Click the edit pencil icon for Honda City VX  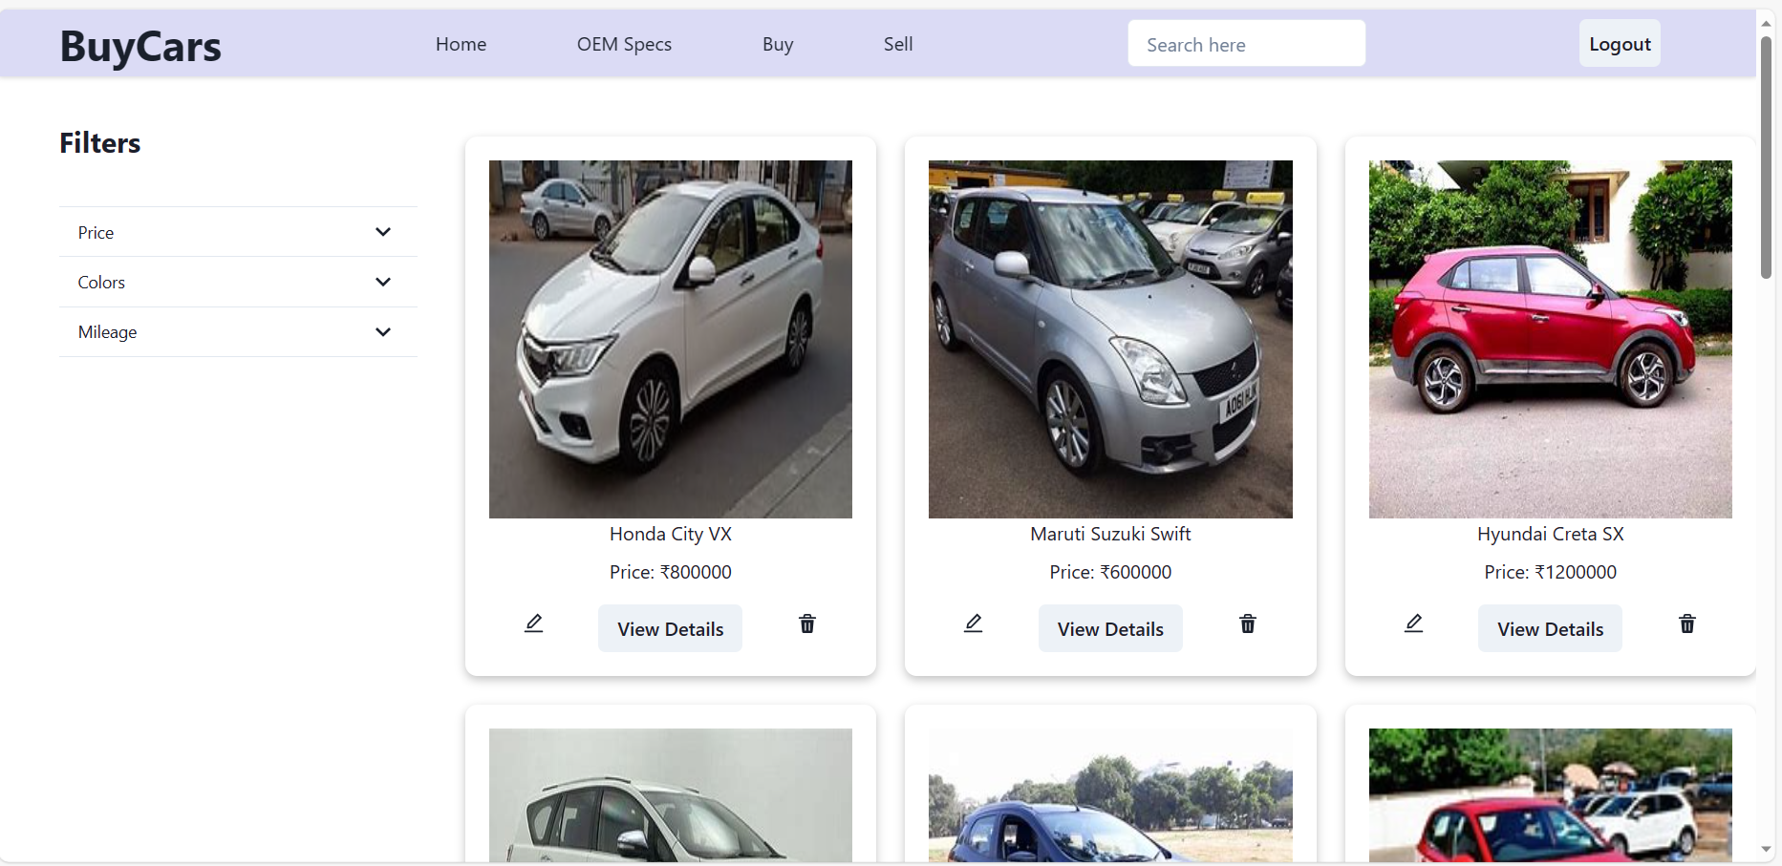[x=533, y=623]
